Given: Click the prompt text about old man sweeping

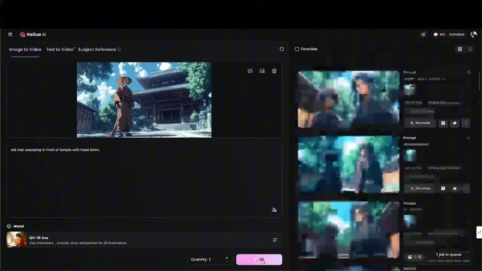Looking at the screenshot, I should tap(55, 150).
